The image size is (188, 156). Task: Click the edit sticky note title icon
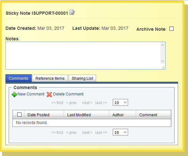(x=72, y=12)
